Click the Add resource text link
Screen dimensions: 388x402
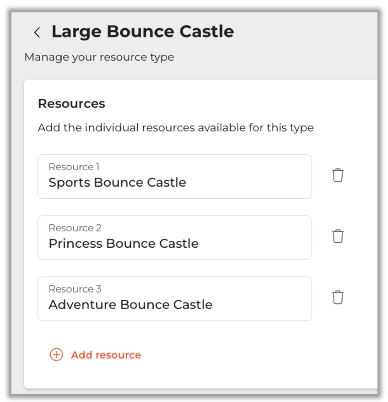pos(106,355)
